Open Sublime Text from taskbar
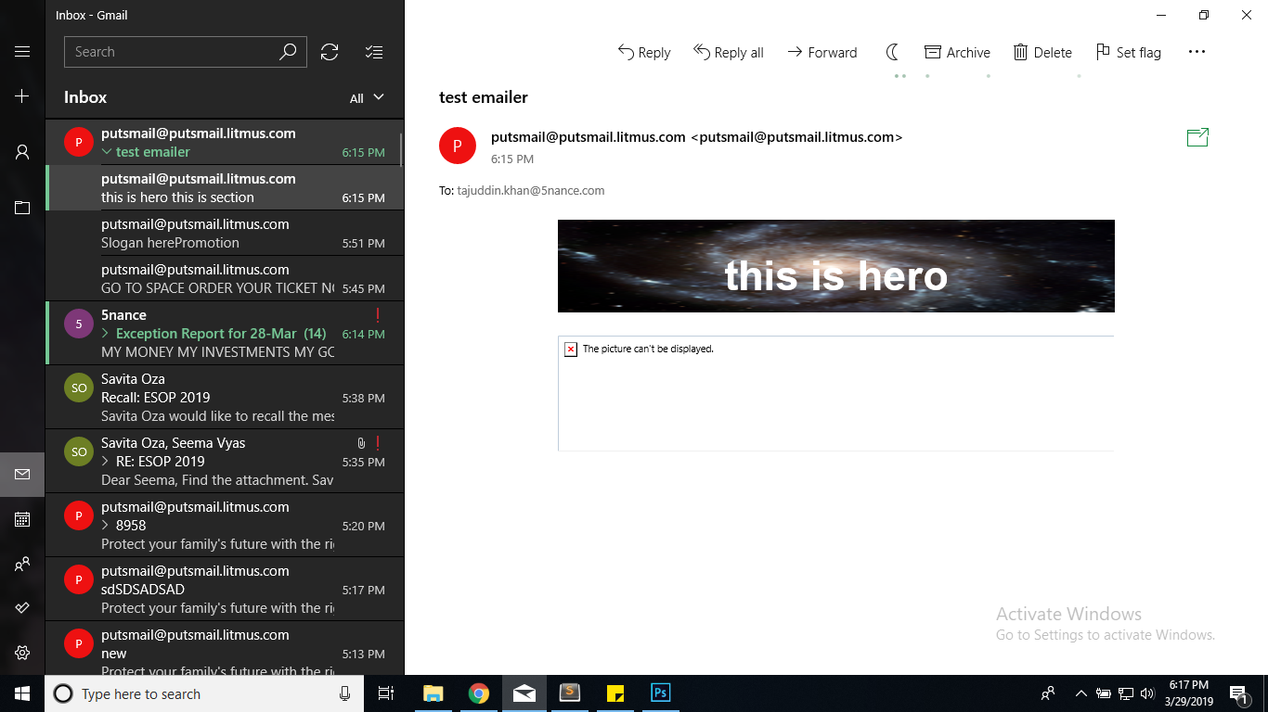1268x712 pixels. click(569, 693)
